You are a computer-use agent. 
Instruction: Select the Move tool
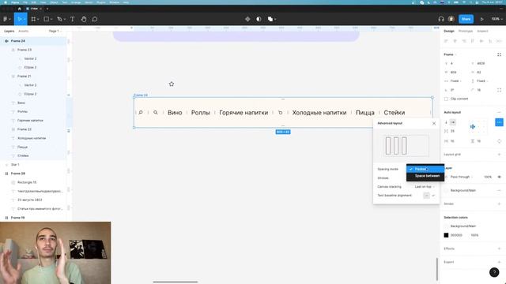click(x=19, y=19)
